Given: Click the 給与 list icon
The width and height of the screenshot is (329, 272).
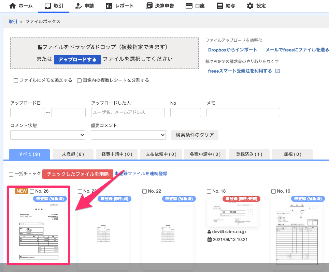Looking at the screenshot, I should 220,6.
